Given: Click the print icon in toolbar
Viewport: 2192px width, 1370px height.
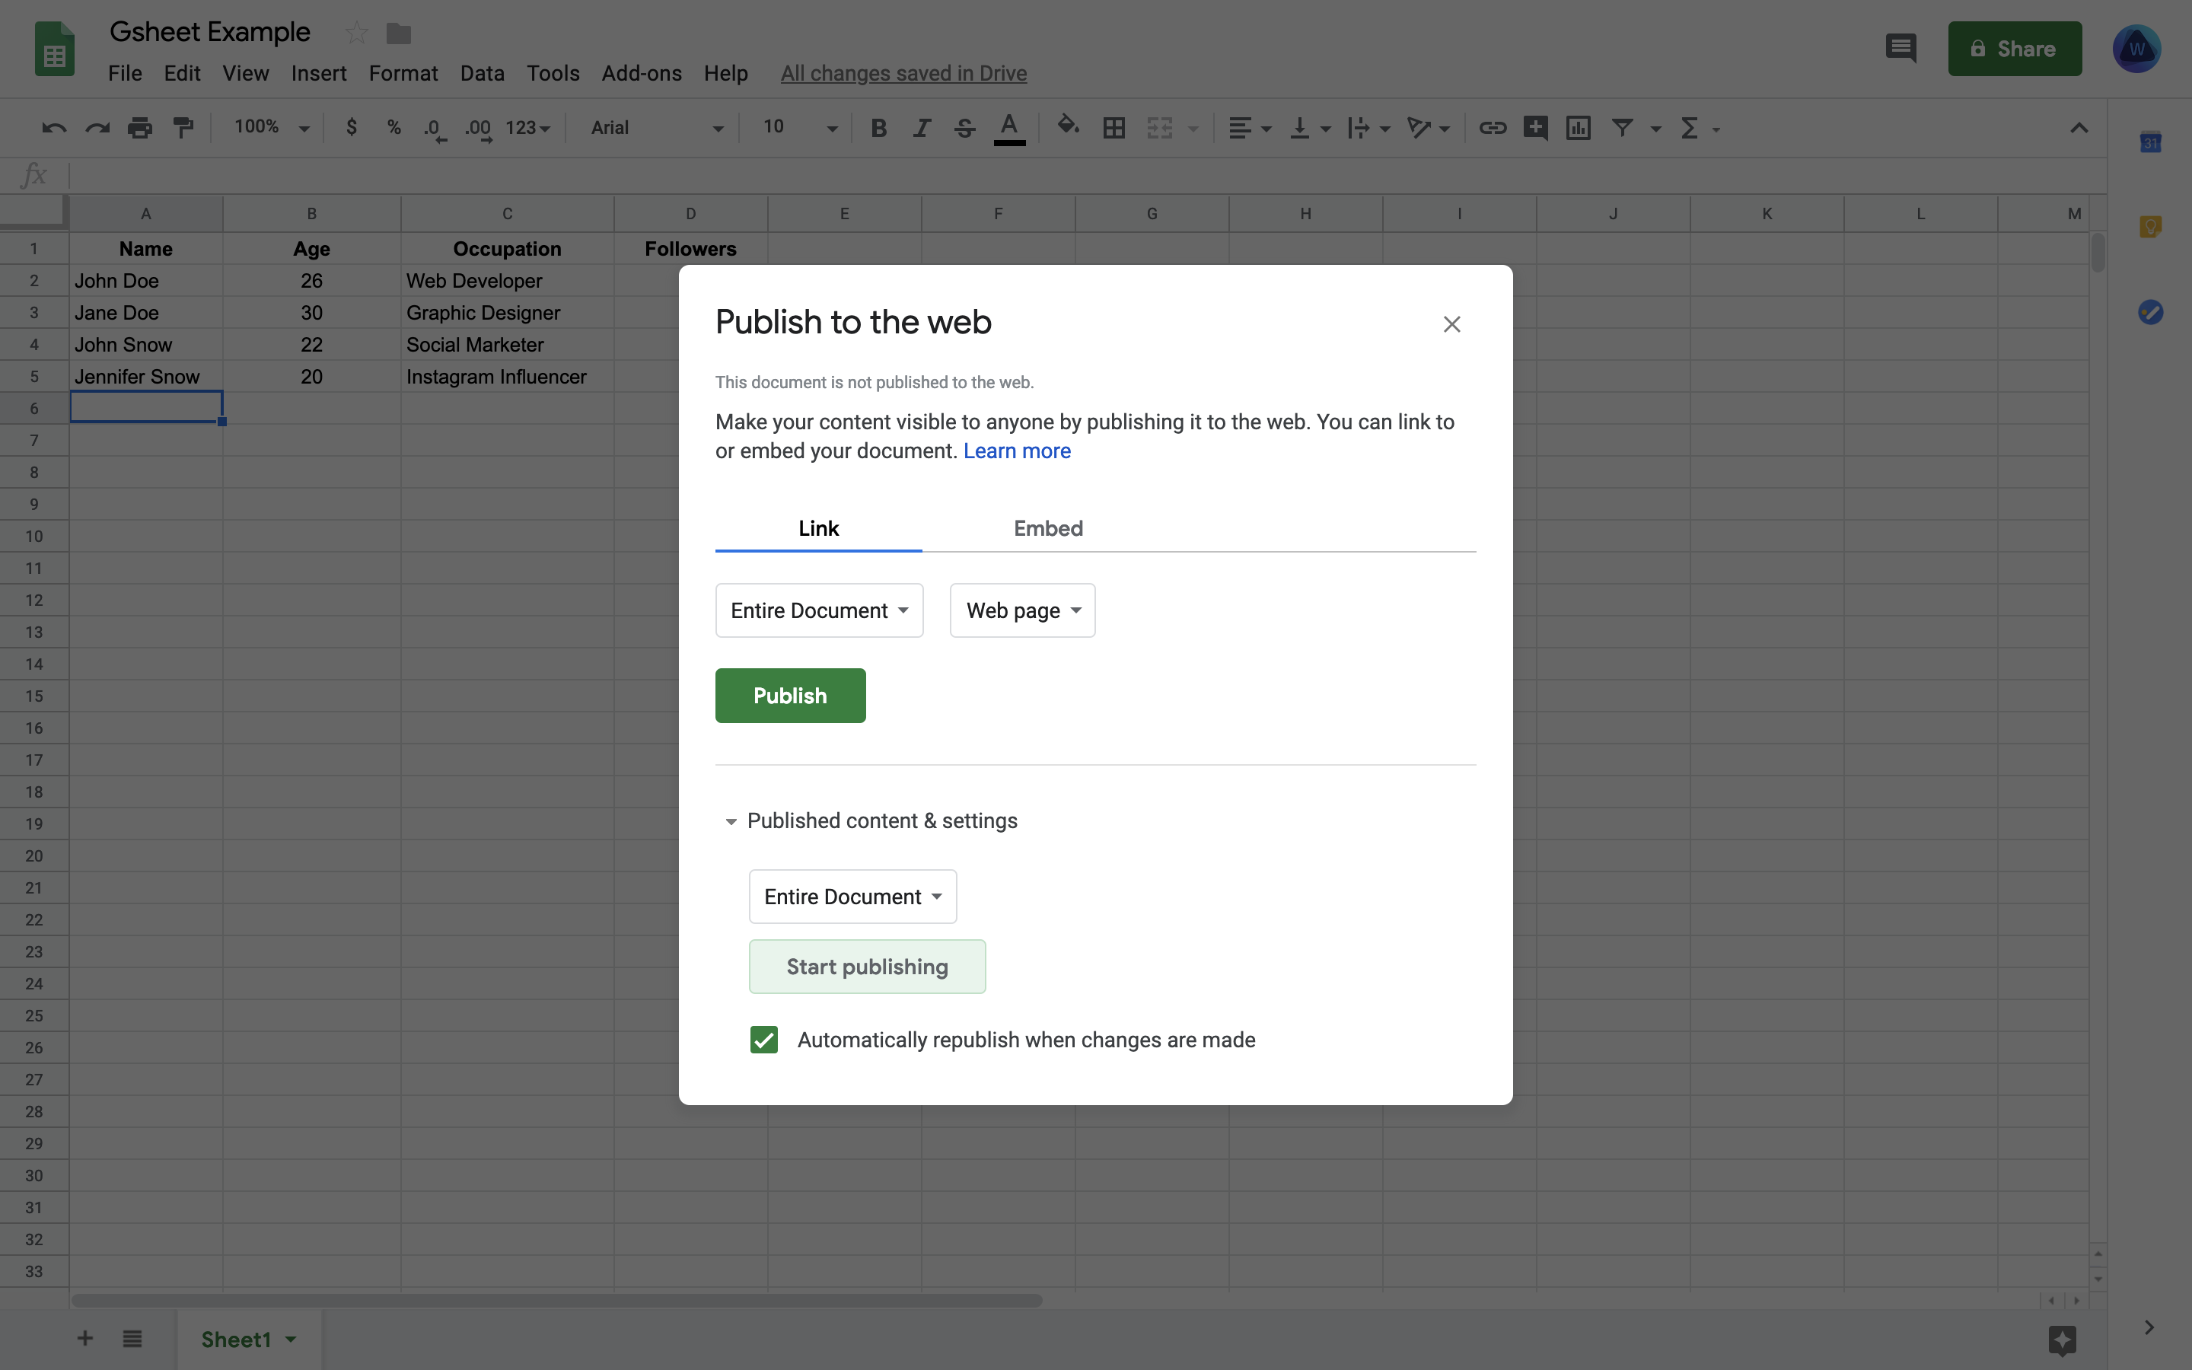Looking at the screenshot, I should (x=139, y=128).
